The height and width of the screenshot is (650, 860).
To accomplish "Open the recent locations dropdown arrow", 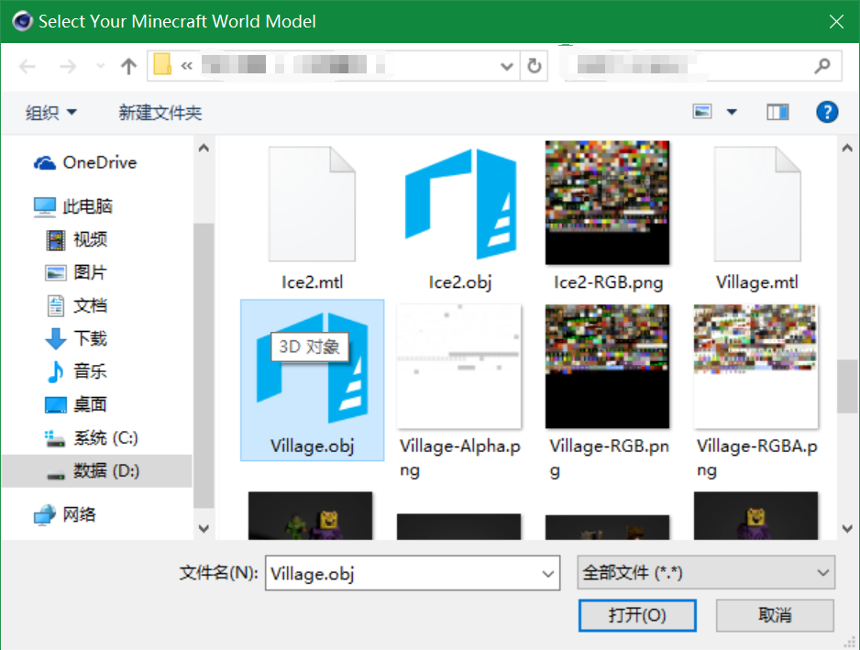I will pyautogui.click(x=100, y=66).
